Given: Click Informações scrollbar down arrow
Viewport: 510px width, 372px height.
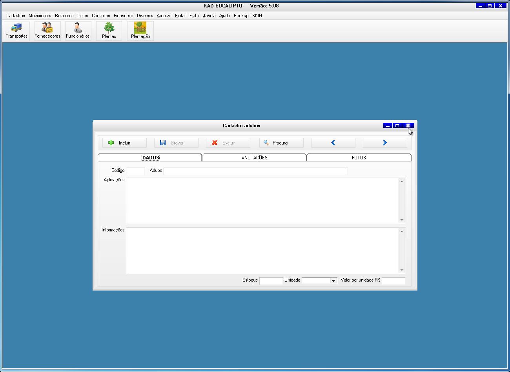Looking at the screenshot, I should (402, 270).
